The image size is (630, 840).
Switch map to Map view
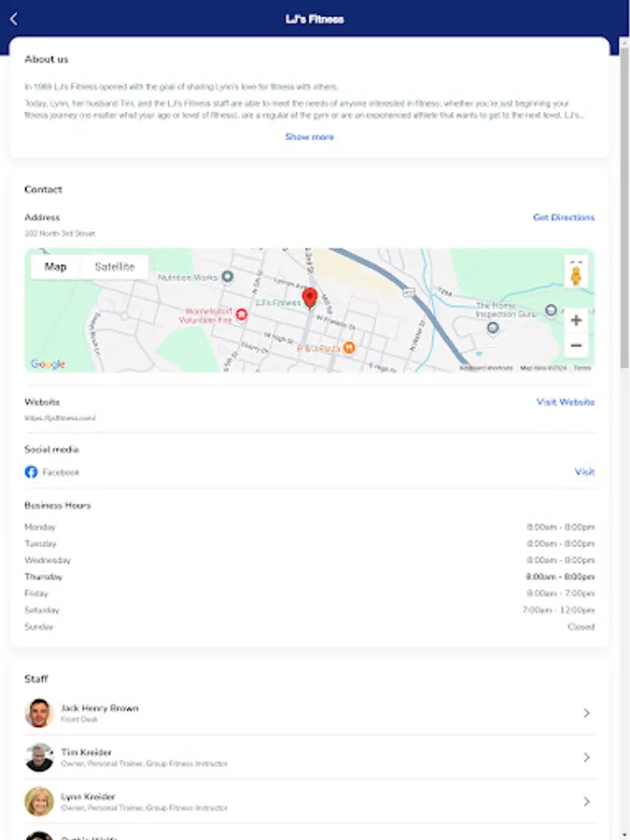click(56, 267)
